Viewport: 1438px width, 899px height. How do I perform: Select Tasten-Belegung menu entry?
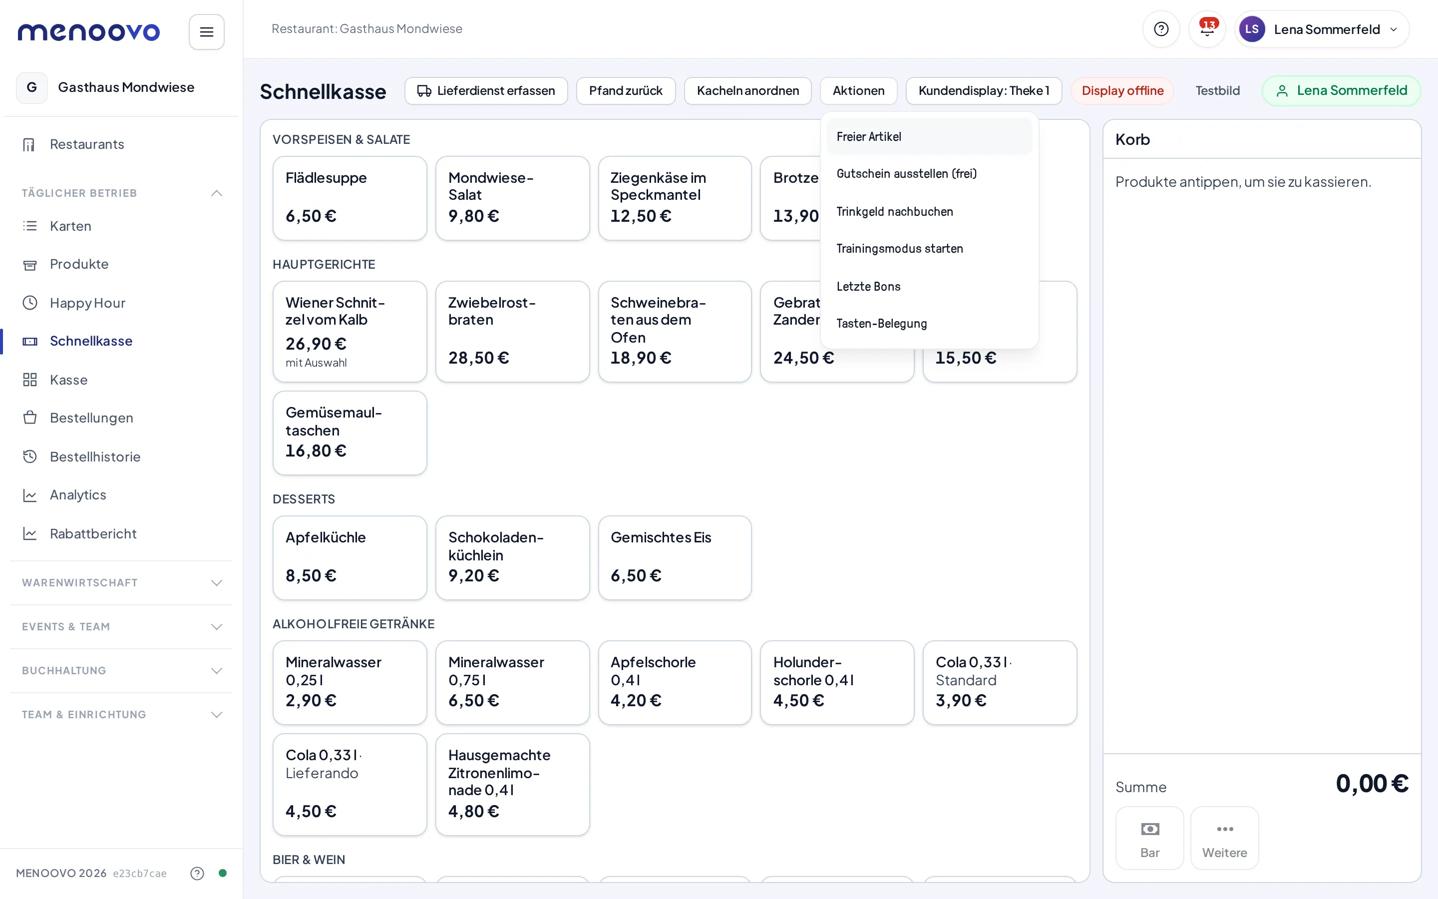click(x=929, y=324)
